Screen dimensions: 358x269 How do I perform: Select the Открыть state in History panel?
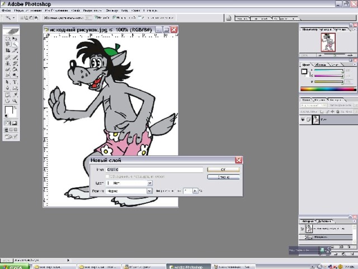(326, 237)
